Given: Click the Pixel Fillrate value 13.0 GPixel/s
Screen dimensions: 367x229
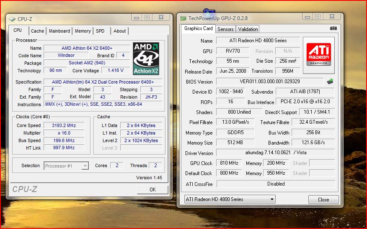Looking at the screenshot, I should (x=235, y=122).
